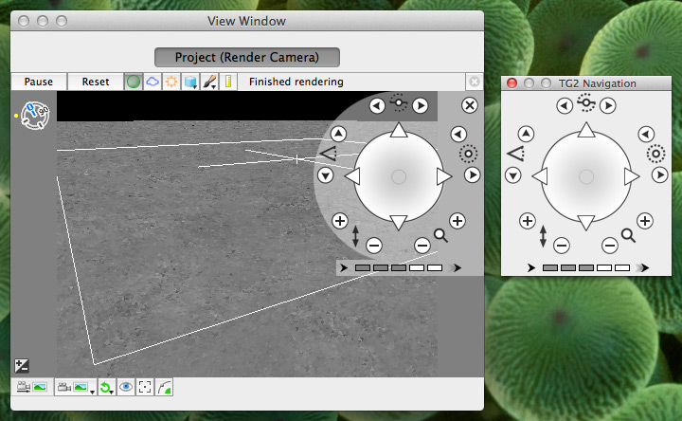
Task: Toggle lighting sun icon in toolbar
Action: 171,82
